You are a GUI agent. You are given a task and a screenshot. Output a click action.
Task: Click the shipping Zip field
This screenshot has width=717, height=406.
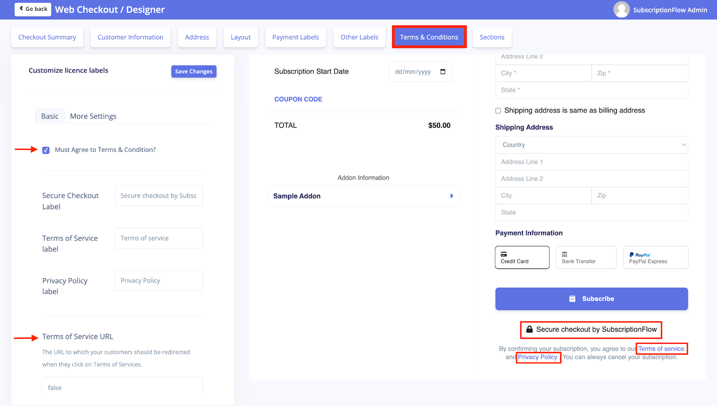pyautogui.click(x=640, y=195)
